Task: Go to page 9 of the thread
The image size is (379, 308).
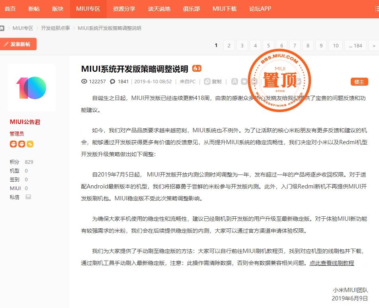Action: coord(321,45)
